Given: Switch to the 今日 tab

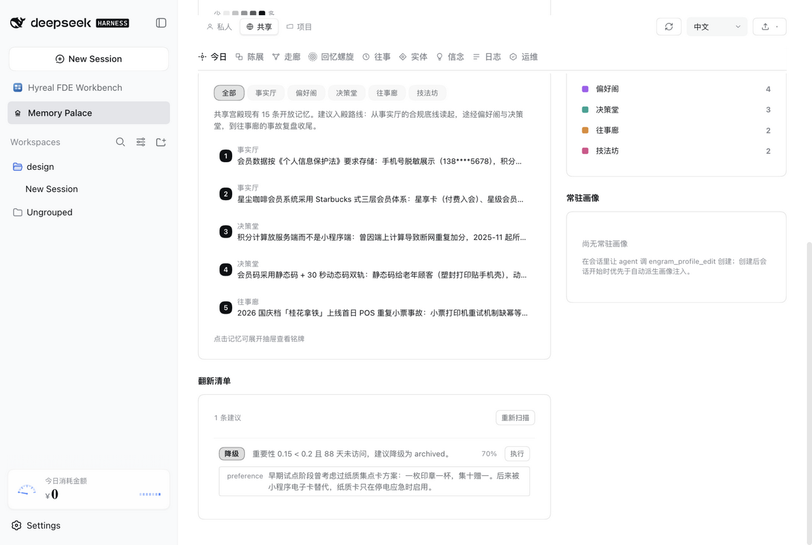Looking at the screenshot, I should pyautogui.click(x=213, y=57).
